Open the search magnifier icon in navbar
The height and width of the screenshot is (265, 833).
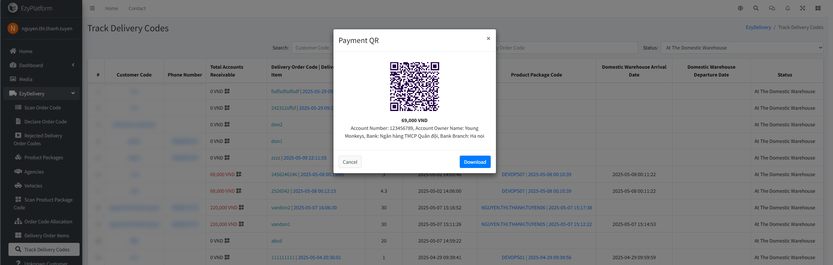click(x=756, y=8)
